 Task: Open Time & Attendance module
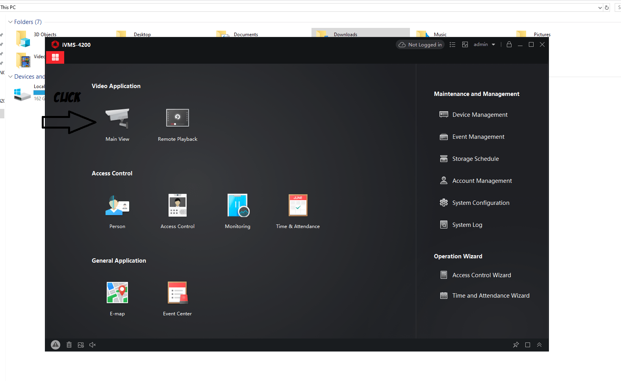point(298,205)
